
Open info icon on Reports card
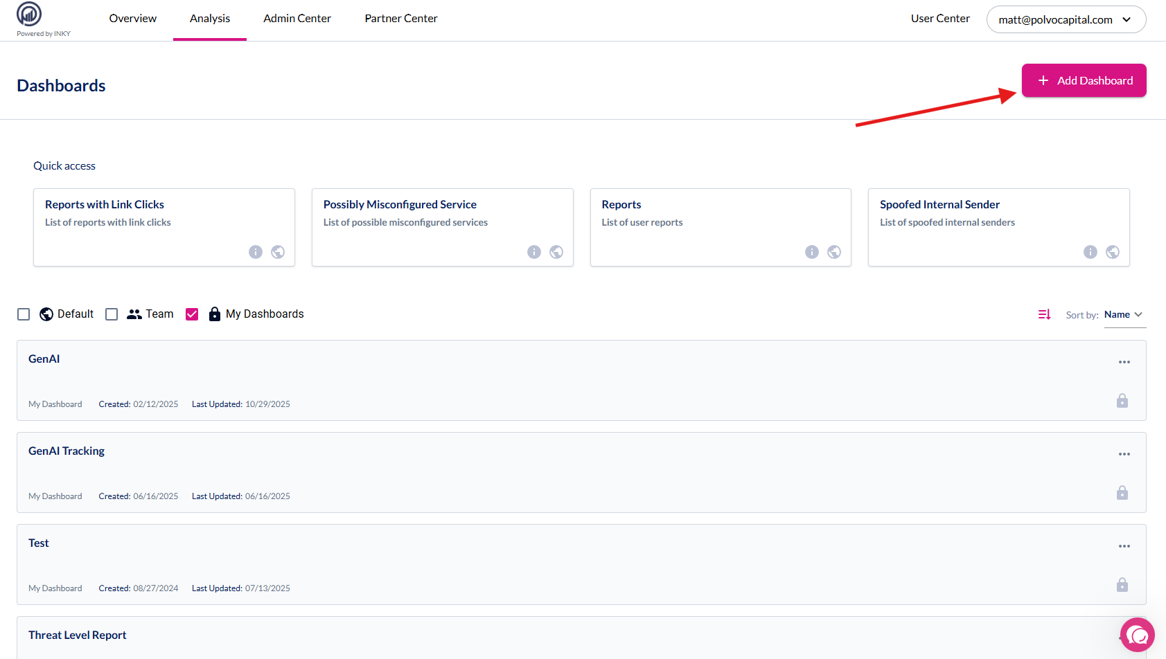812,252
